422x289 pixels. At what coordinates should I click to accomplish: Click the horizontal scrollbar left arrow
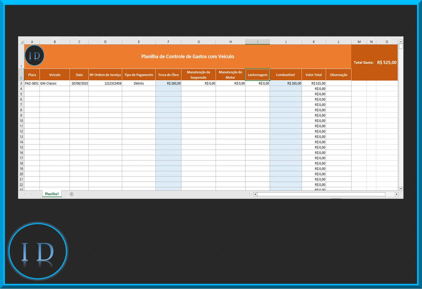click(x=255, y=195)
